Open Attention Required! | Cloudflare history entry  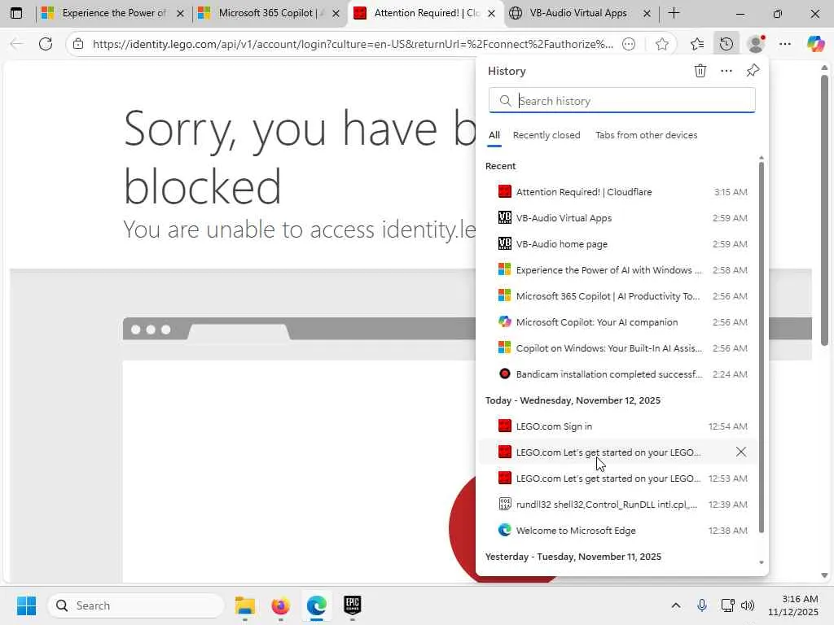617,192
